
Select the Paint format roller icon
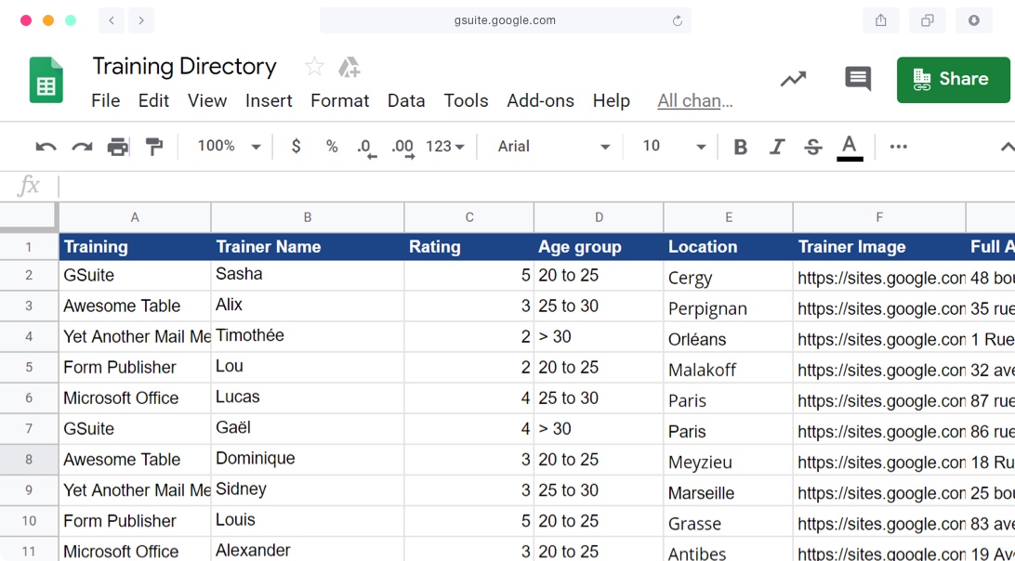[154, 147]
